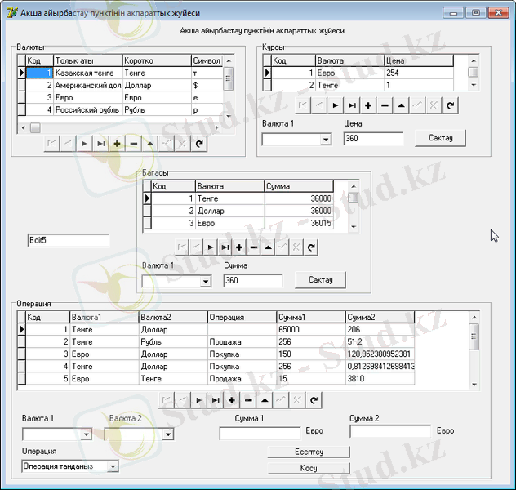
Task: Click the delete record button in Курсы navigator
Action: click(x=385, y=105)
